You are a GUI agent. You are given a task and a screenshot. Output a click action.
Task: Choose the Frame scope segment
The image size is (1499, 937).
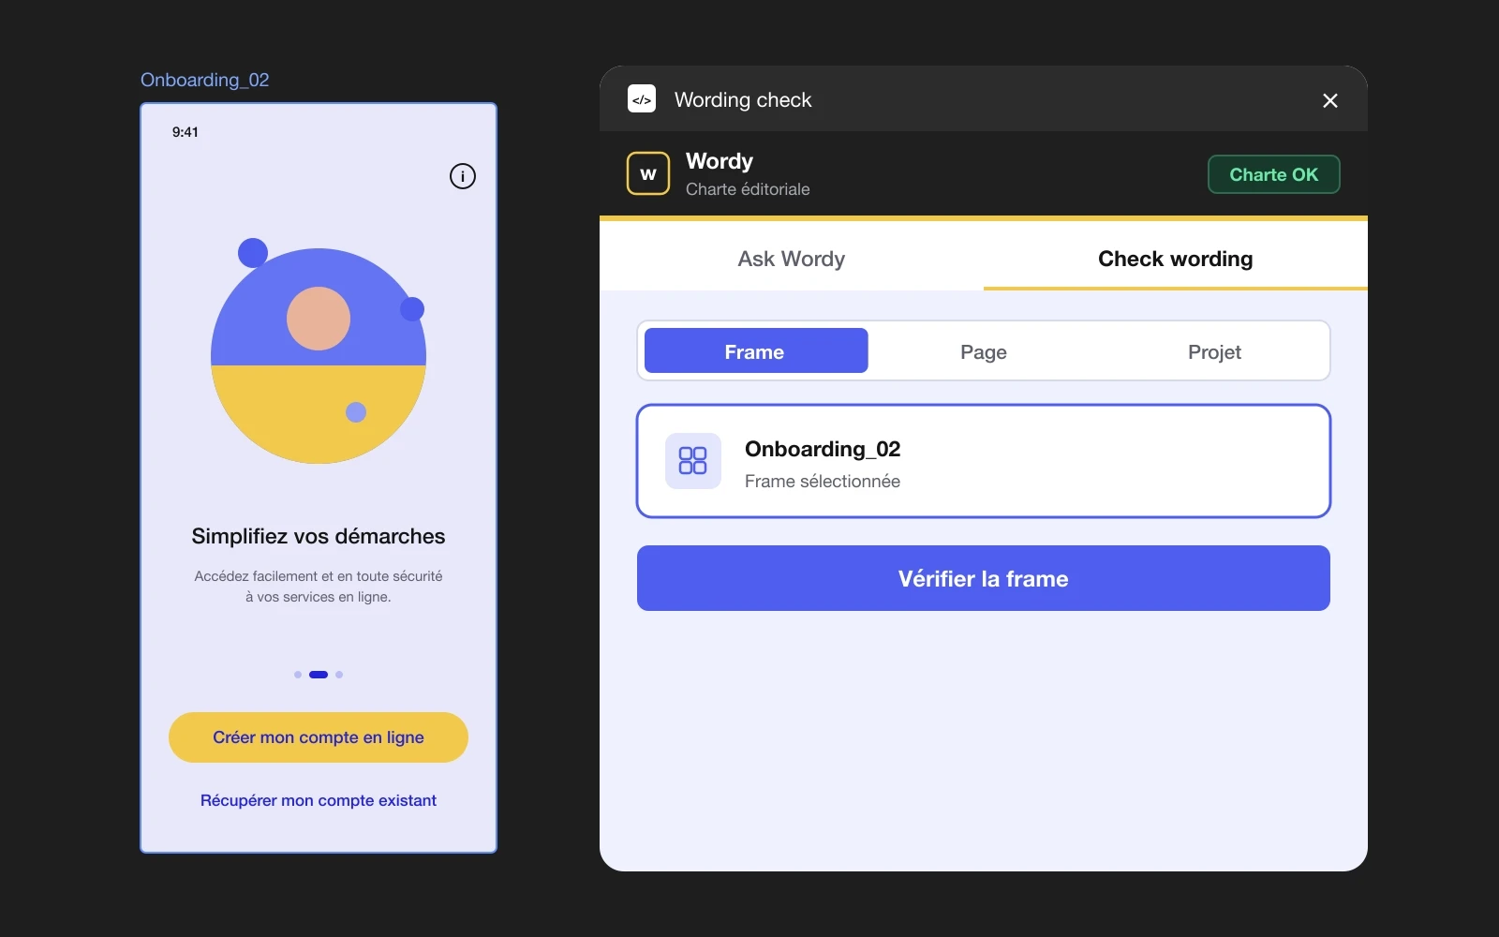[756, 350]
